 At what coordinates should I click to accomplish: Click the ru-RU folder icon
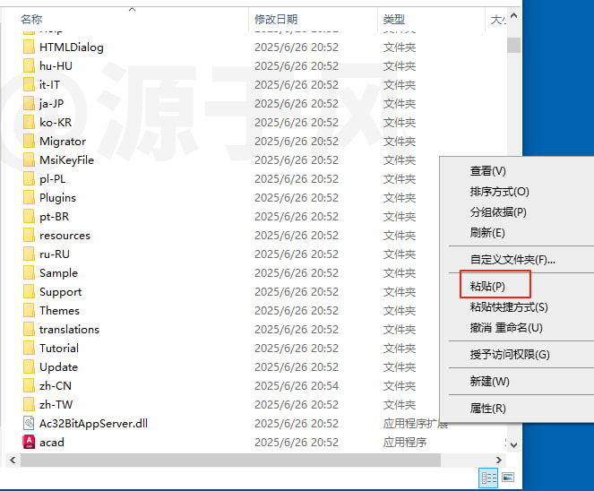click(x=29, y=254)
